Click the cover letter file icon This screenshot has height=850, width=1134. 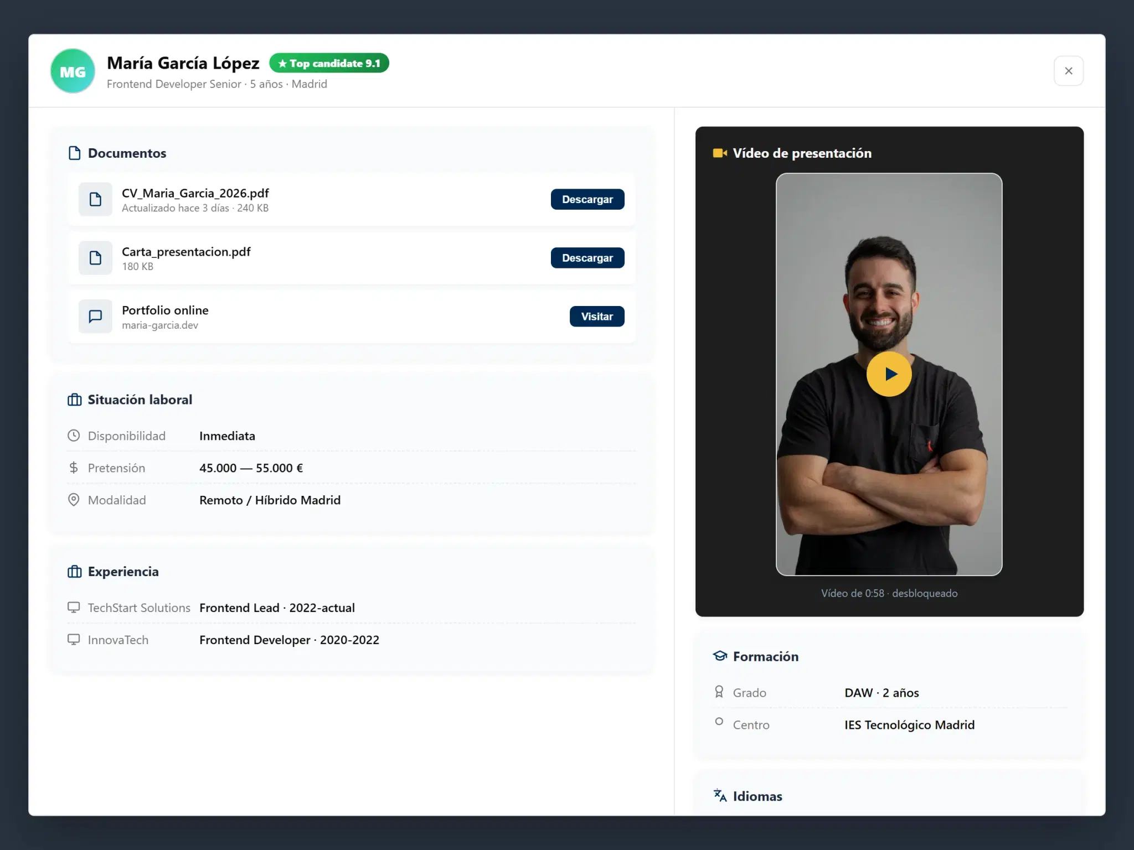point(95,258)
